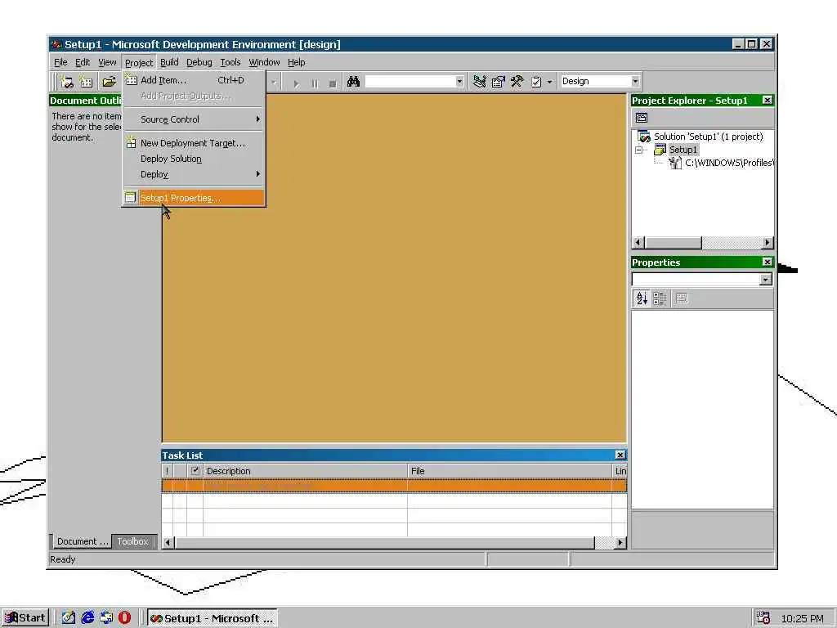Open the View menu
Screen dimensions: 837x628
click(x=107, y=62)
